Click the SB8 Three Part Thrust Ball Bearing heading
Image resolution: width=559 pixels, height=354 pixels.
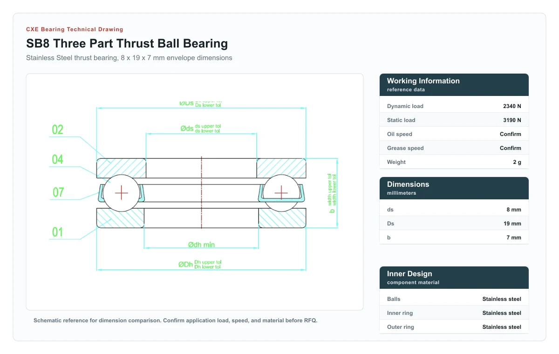[x=127, y=44]
